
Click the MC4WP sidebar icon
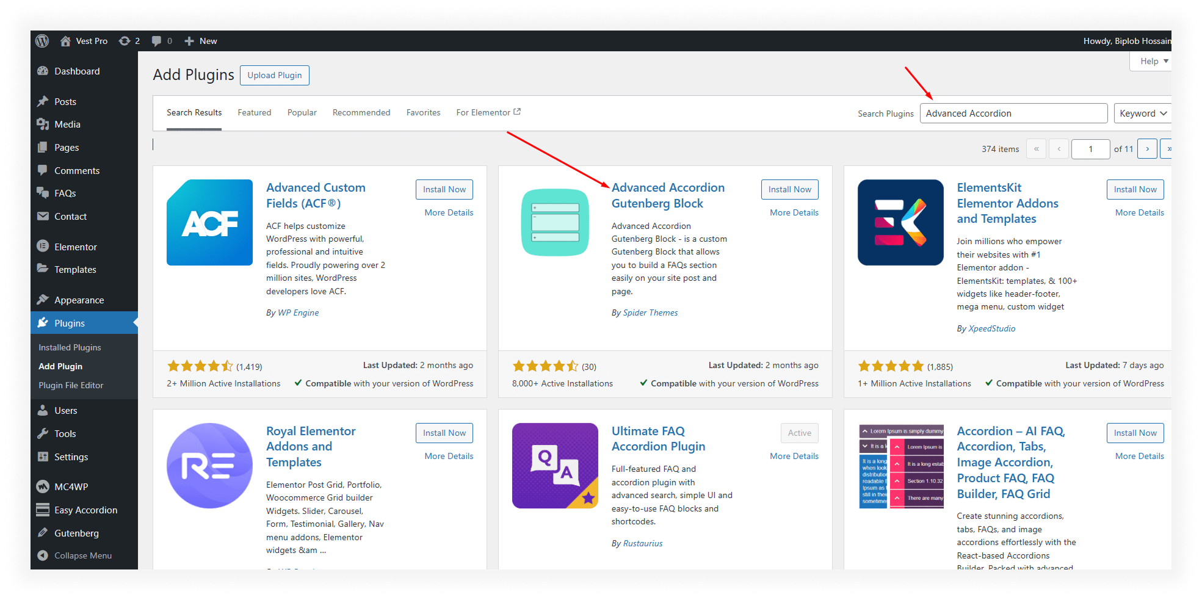pyautogui.click(x=43, y=486)
